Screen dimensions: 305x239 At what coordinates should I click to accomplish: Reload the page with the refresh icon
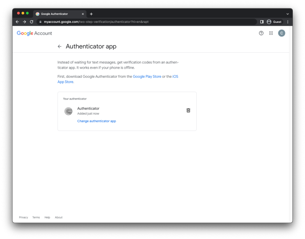[x=31, y=22]
